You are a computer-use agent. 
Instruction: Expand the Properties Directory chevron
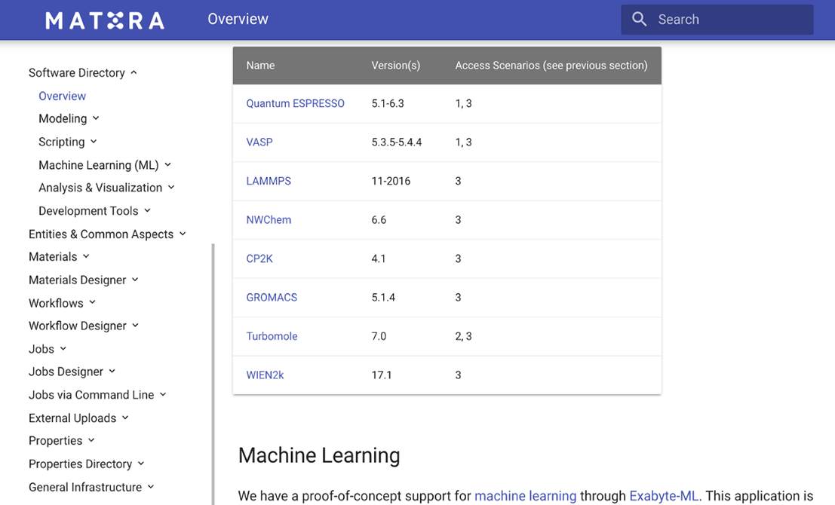point(140,464)
